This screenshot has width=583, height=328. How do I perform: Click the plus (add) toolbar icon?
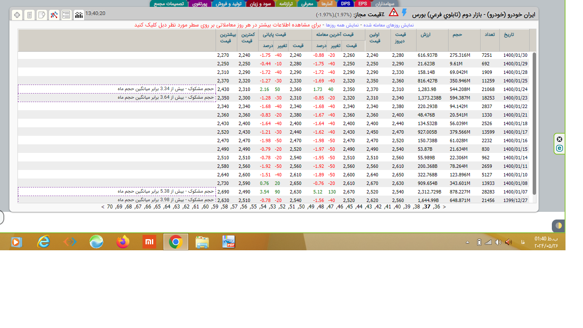pos(17,15)
